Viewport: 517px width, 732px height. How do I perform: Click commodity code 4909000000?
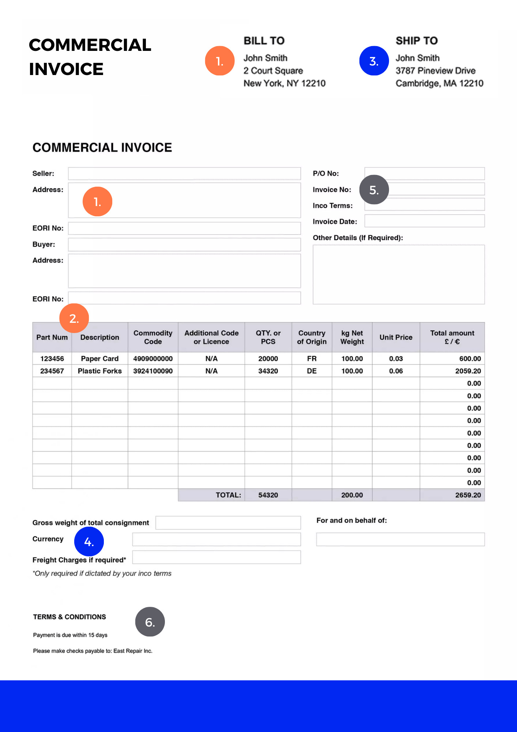[x=153, y=359]
